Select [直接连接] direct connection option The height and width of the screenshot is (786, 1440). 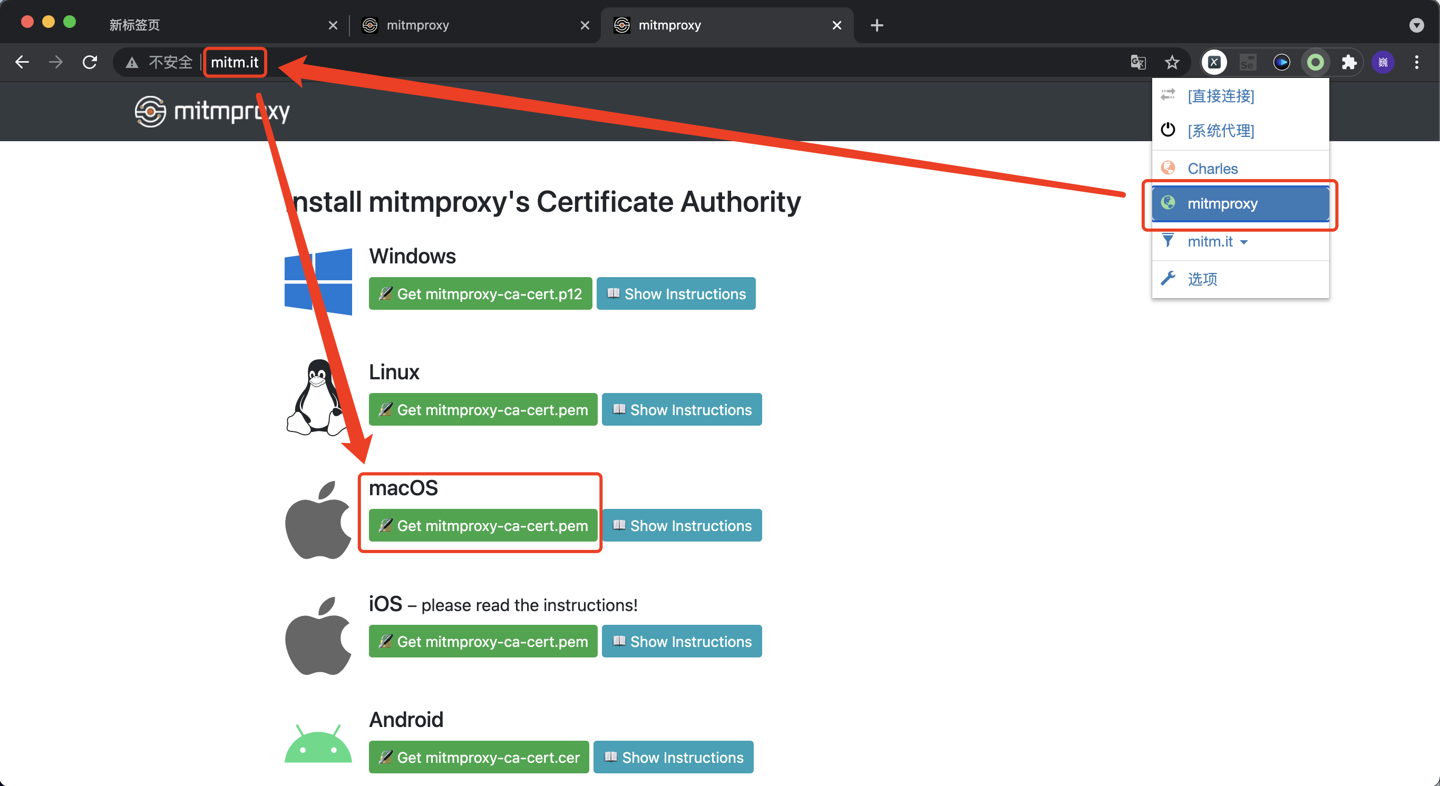1240,96
